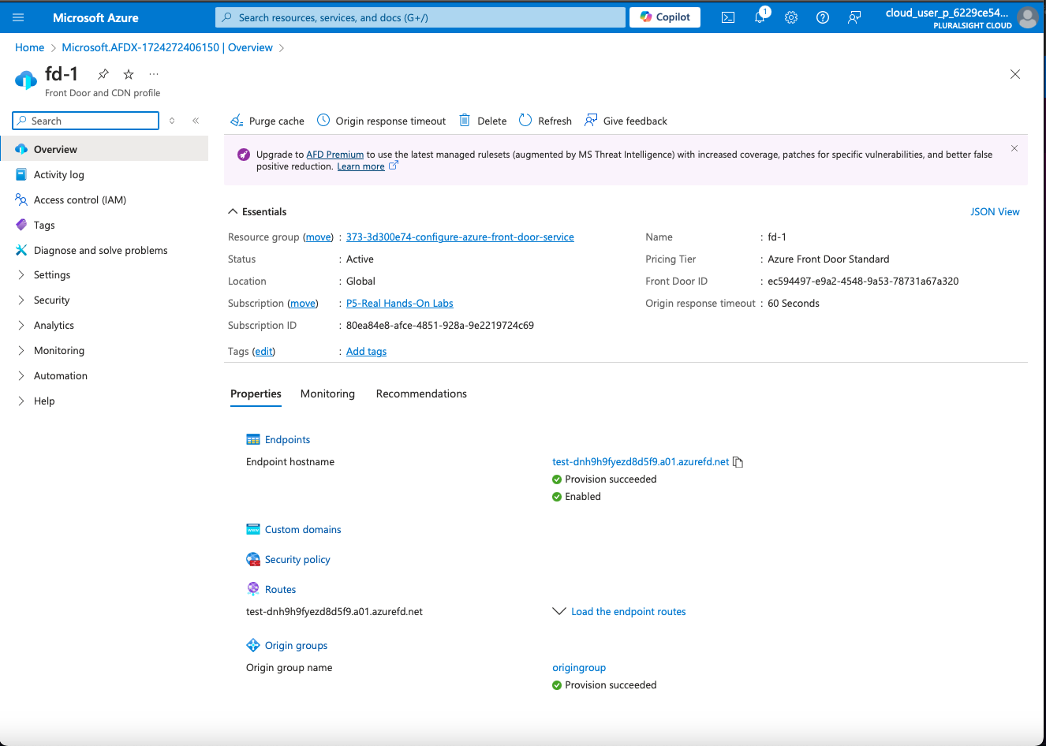This screenshot has width=1046, height=746.
Task: Click the Routes section icon
Action: (x=253, y=589)
